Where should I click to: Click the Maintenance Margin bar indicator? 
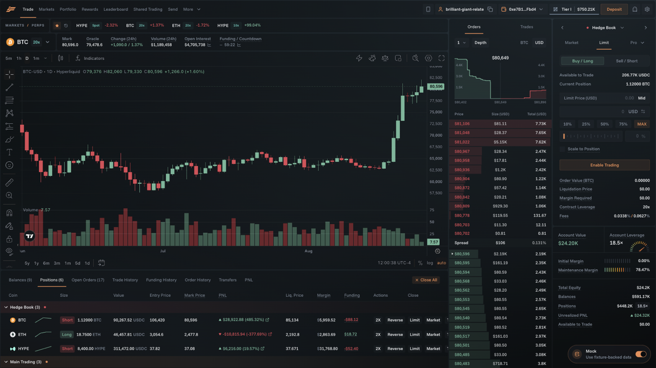point(617,270)
